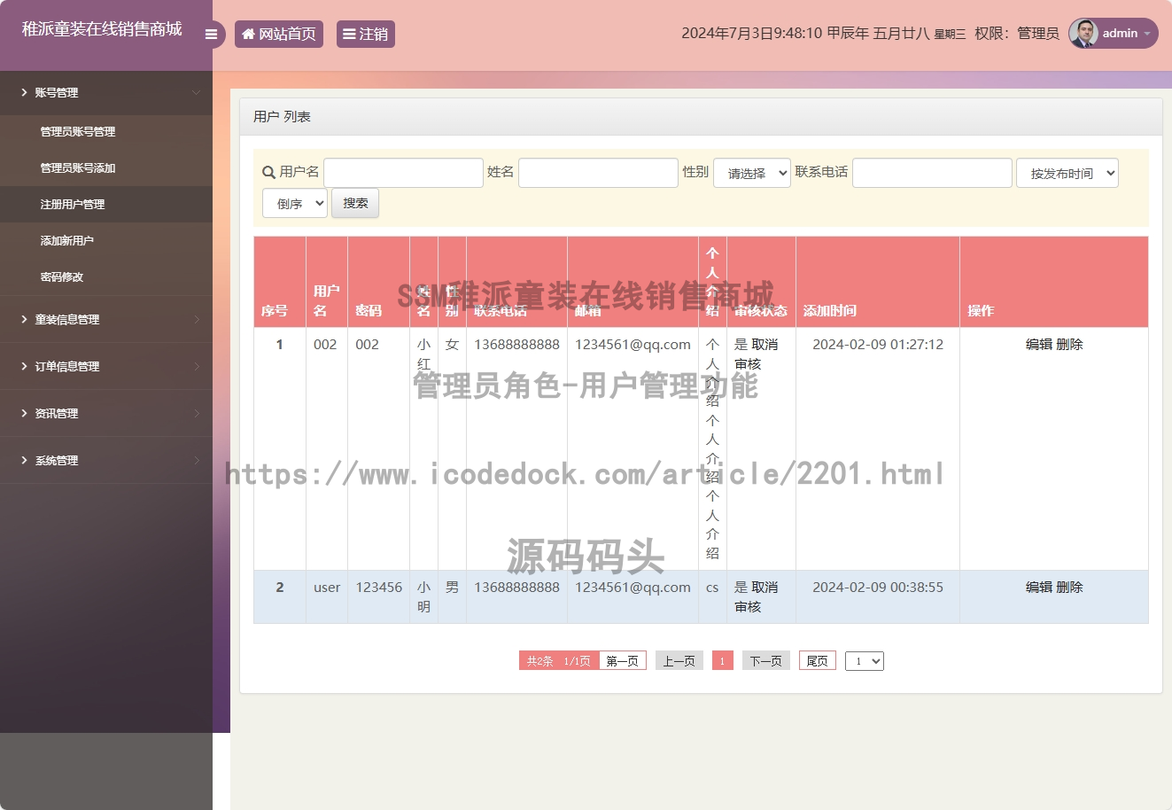Click the password cell 123456
The image size is (1172, 810).
pos(379,587)
